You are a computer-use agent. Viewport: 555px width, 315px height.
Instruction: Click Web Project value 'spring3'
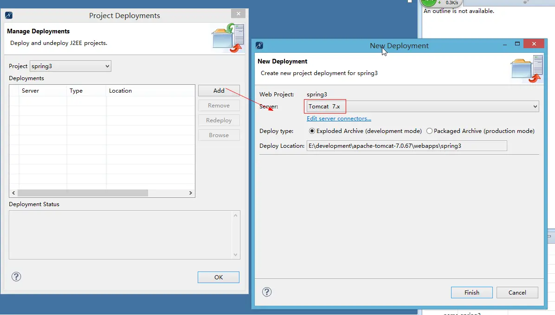(317, 94)
